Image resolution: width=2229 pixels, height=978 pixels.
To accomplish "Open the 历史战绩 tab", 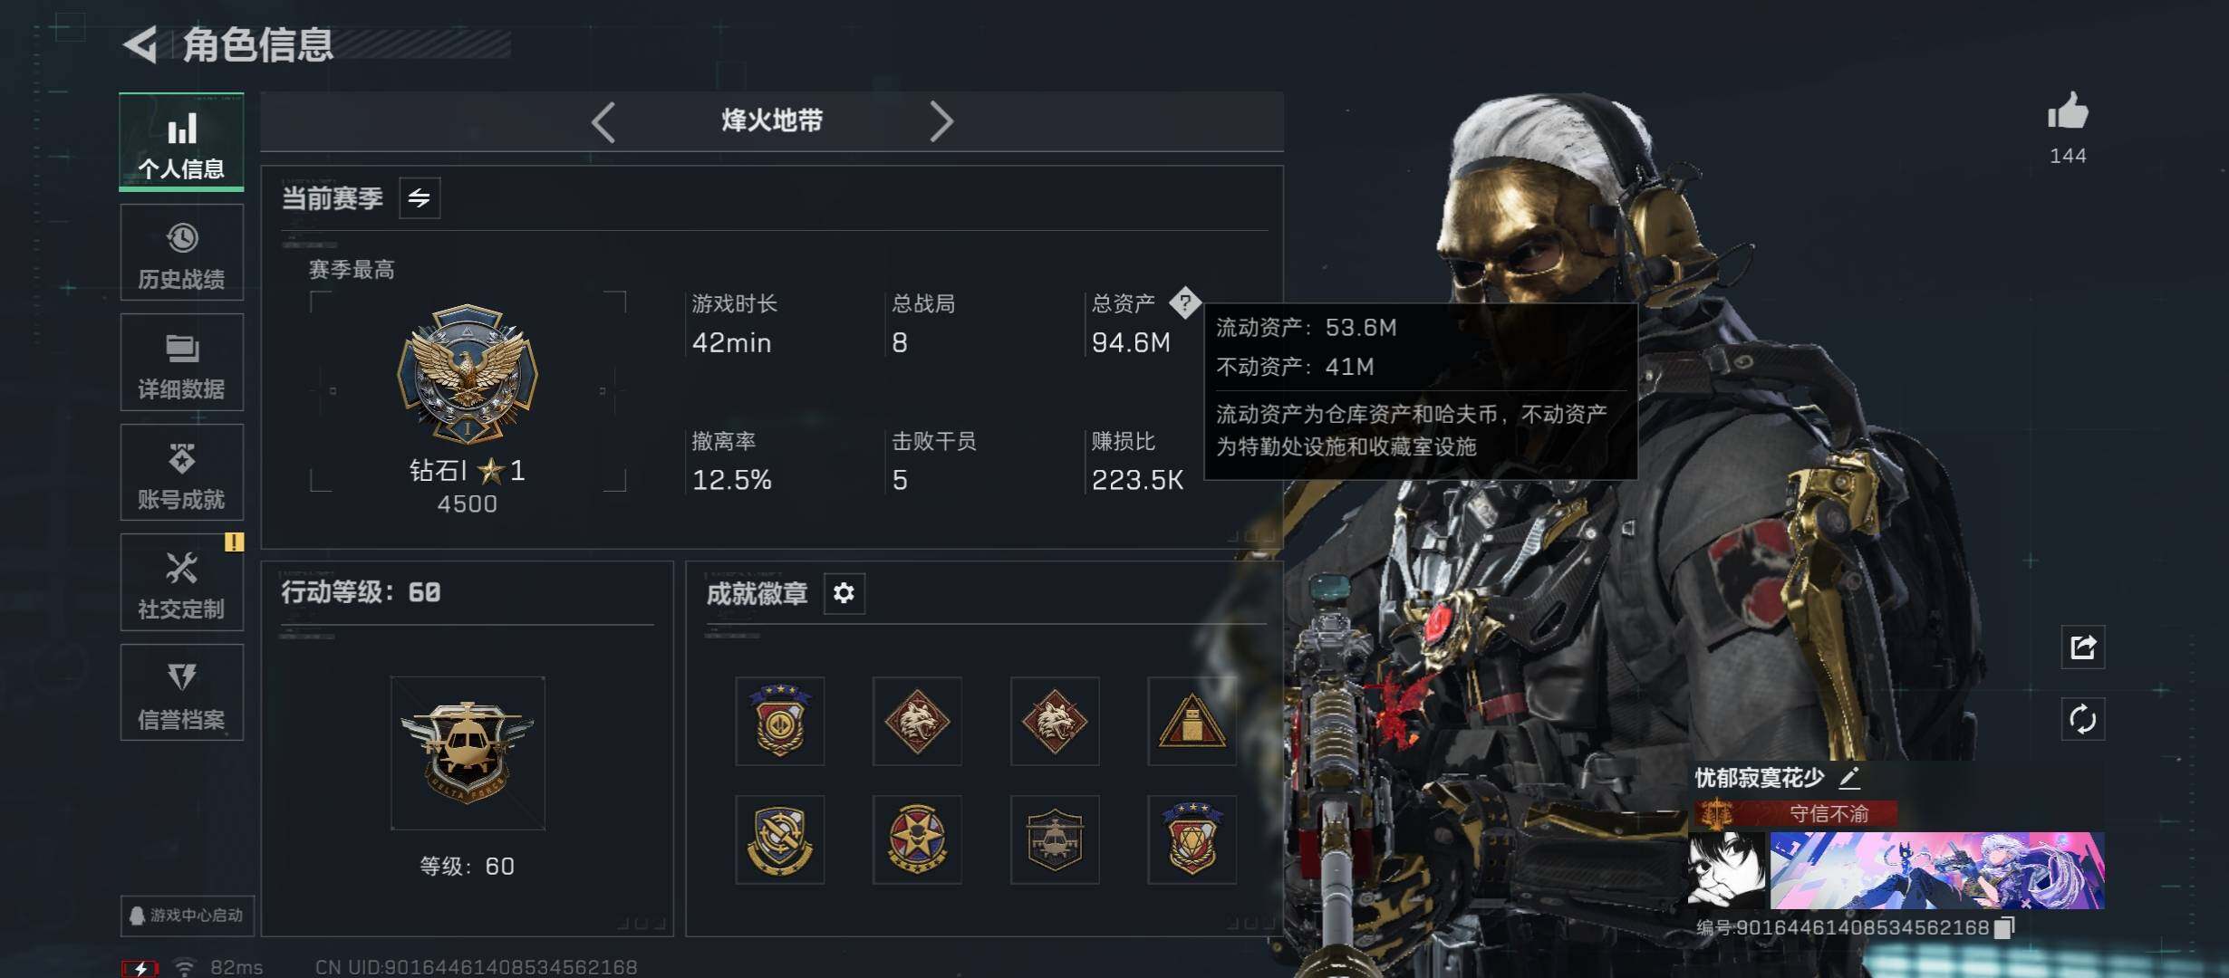I will click(181, 253).
